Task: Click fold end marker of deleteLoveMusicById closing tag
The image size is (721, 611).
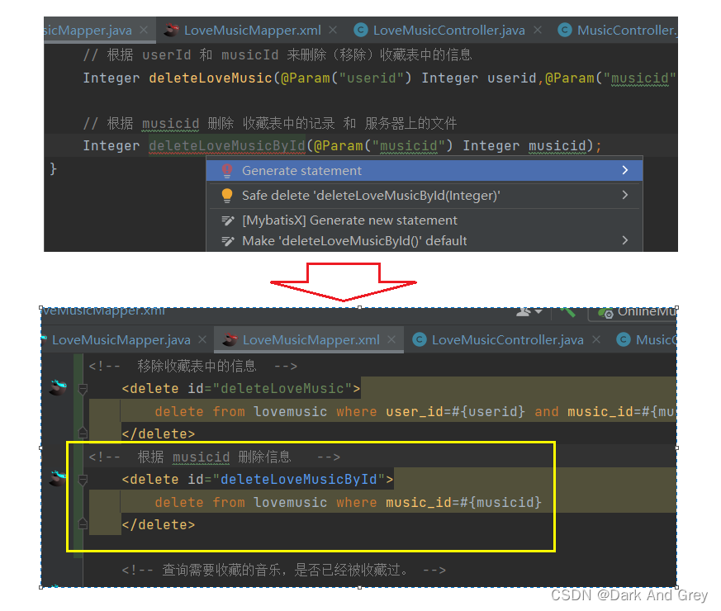Action: point(83,523)
